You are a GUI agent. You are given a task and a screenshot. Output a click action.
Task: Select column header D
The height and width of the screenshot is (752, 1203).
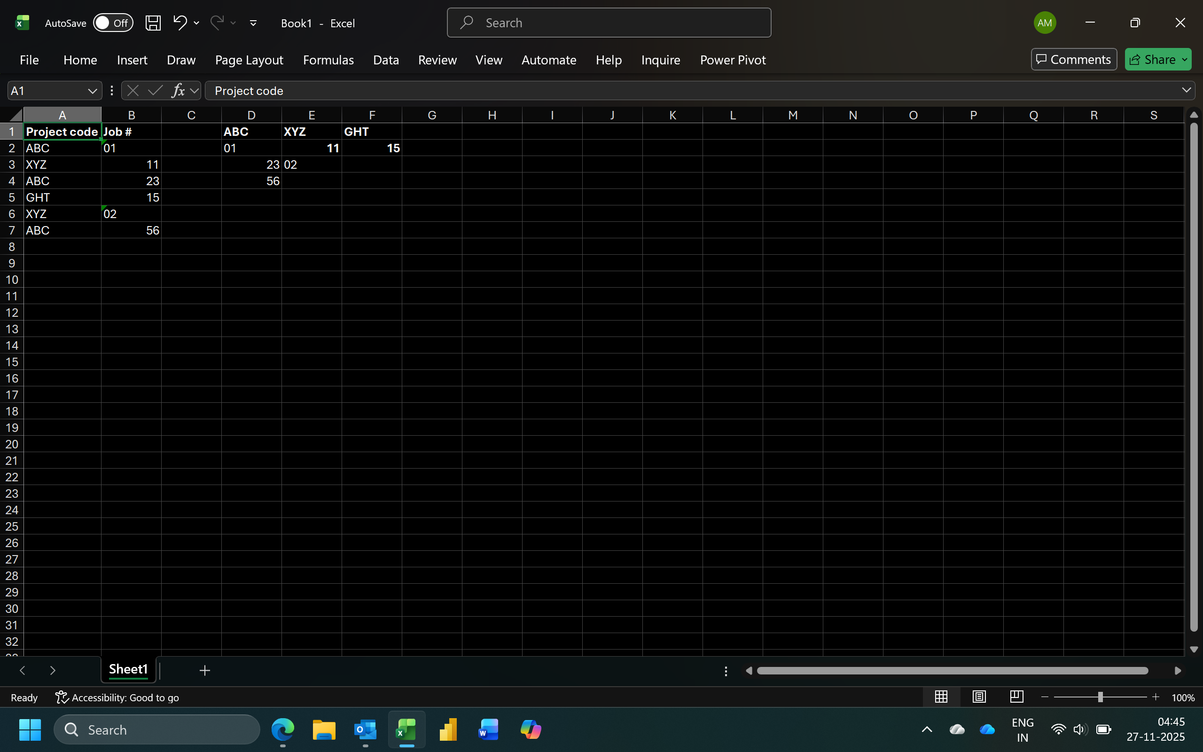click(x=251, y=115)
